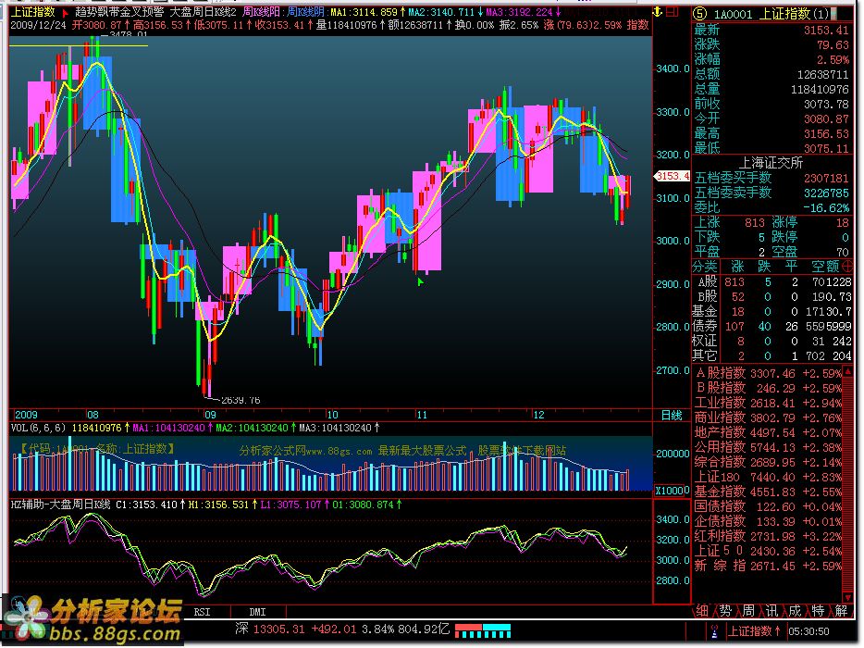Select the 地产指数 row in index list
The width and height of the screenshot is (864, 648).
(720, 432)
